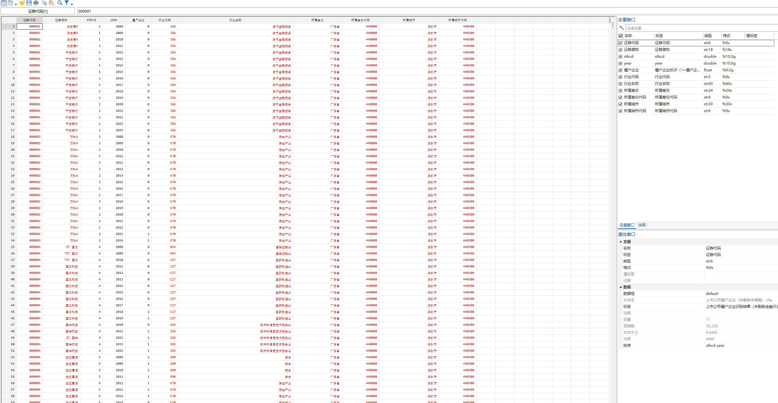Click the 所属省份 column header

(317, 20)
